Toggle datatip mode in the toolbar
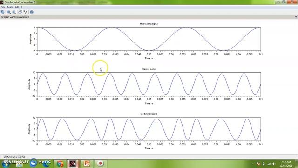Viewport: 298px width, 168px height. click(x=20, y=12)
